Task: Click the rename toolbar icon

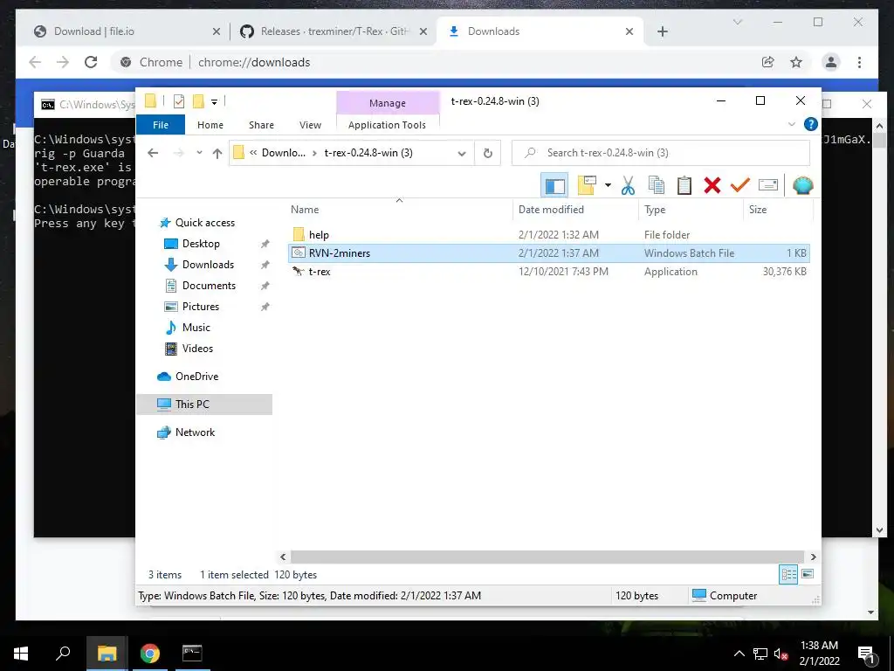Action: pyautogui.click(x=768, y=185)
